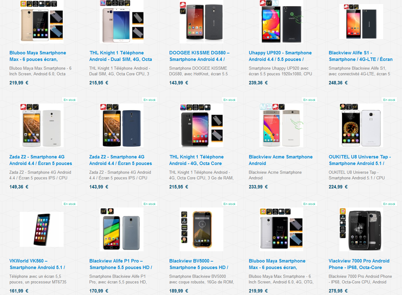Click the IP68 icon on Blackview 7000 Pro

click(x=343, y=217)
